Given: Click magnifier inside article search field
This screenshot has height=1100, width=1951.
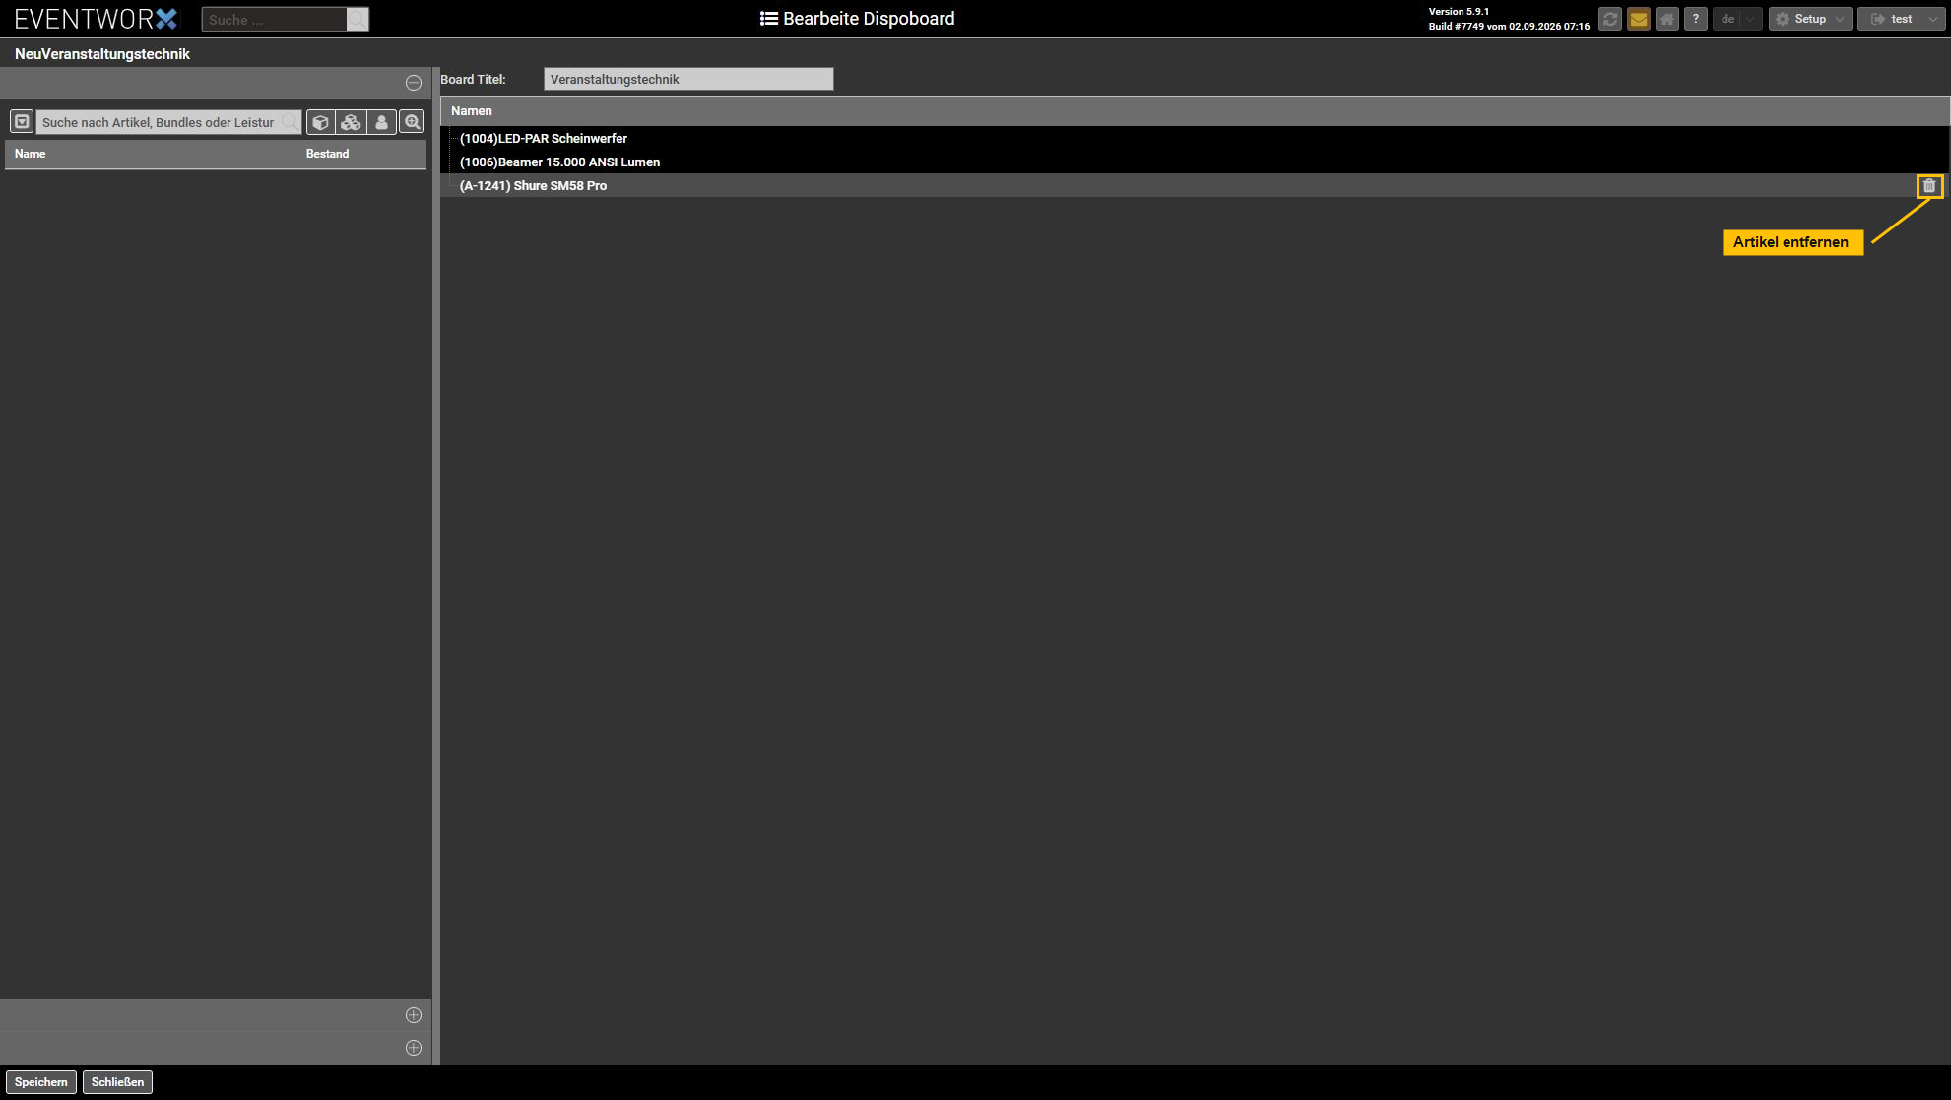Looking at the screenshot, I should pyautogui.click(x=290, y=121).
